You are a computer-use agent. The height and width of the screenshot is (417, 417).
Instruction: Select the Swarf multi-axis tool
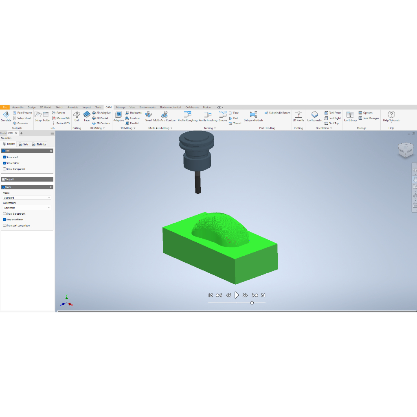pyautogui.click(x=148, y=116)
